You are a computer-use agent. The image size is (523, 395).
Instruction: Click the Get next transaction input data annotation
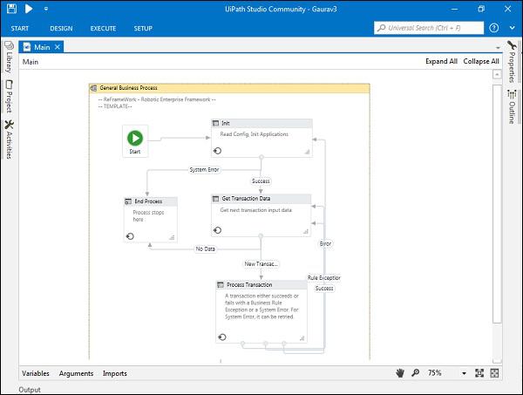pos(255,210)
